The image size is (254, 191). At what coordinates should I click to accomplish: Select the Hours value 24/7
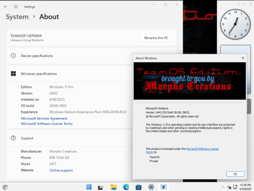[53, 164]
